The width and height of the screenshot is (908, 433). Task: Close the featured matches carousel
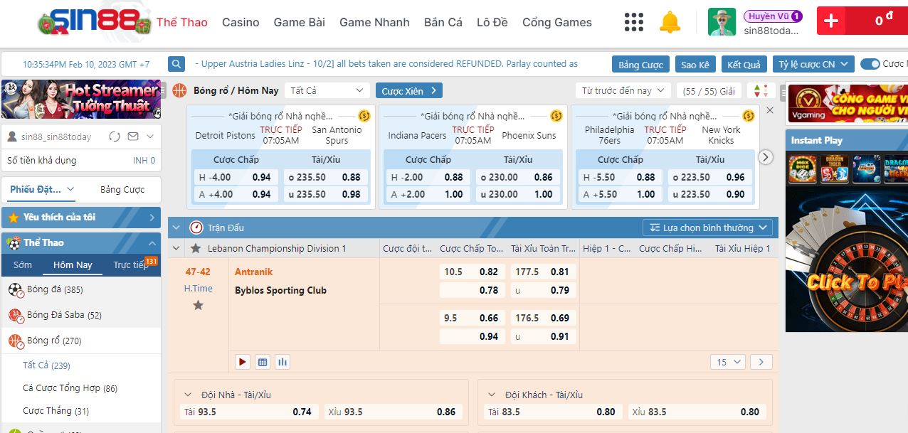tap(769, 111)
